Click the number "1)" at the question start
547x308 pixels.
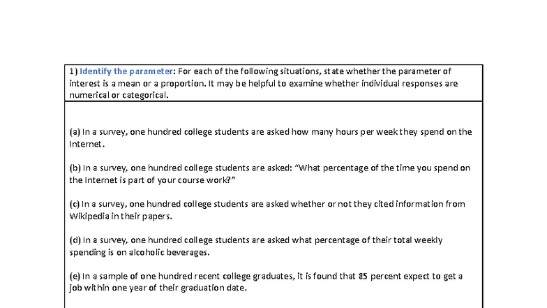pyautogui.click(x=73, y=71)
